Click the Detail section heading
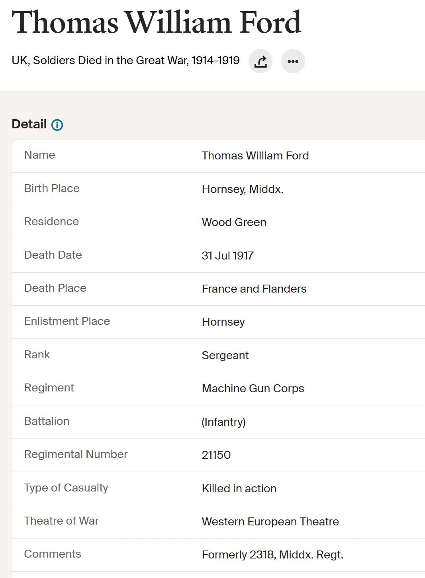The image size is (425, 578). point(29,124)
